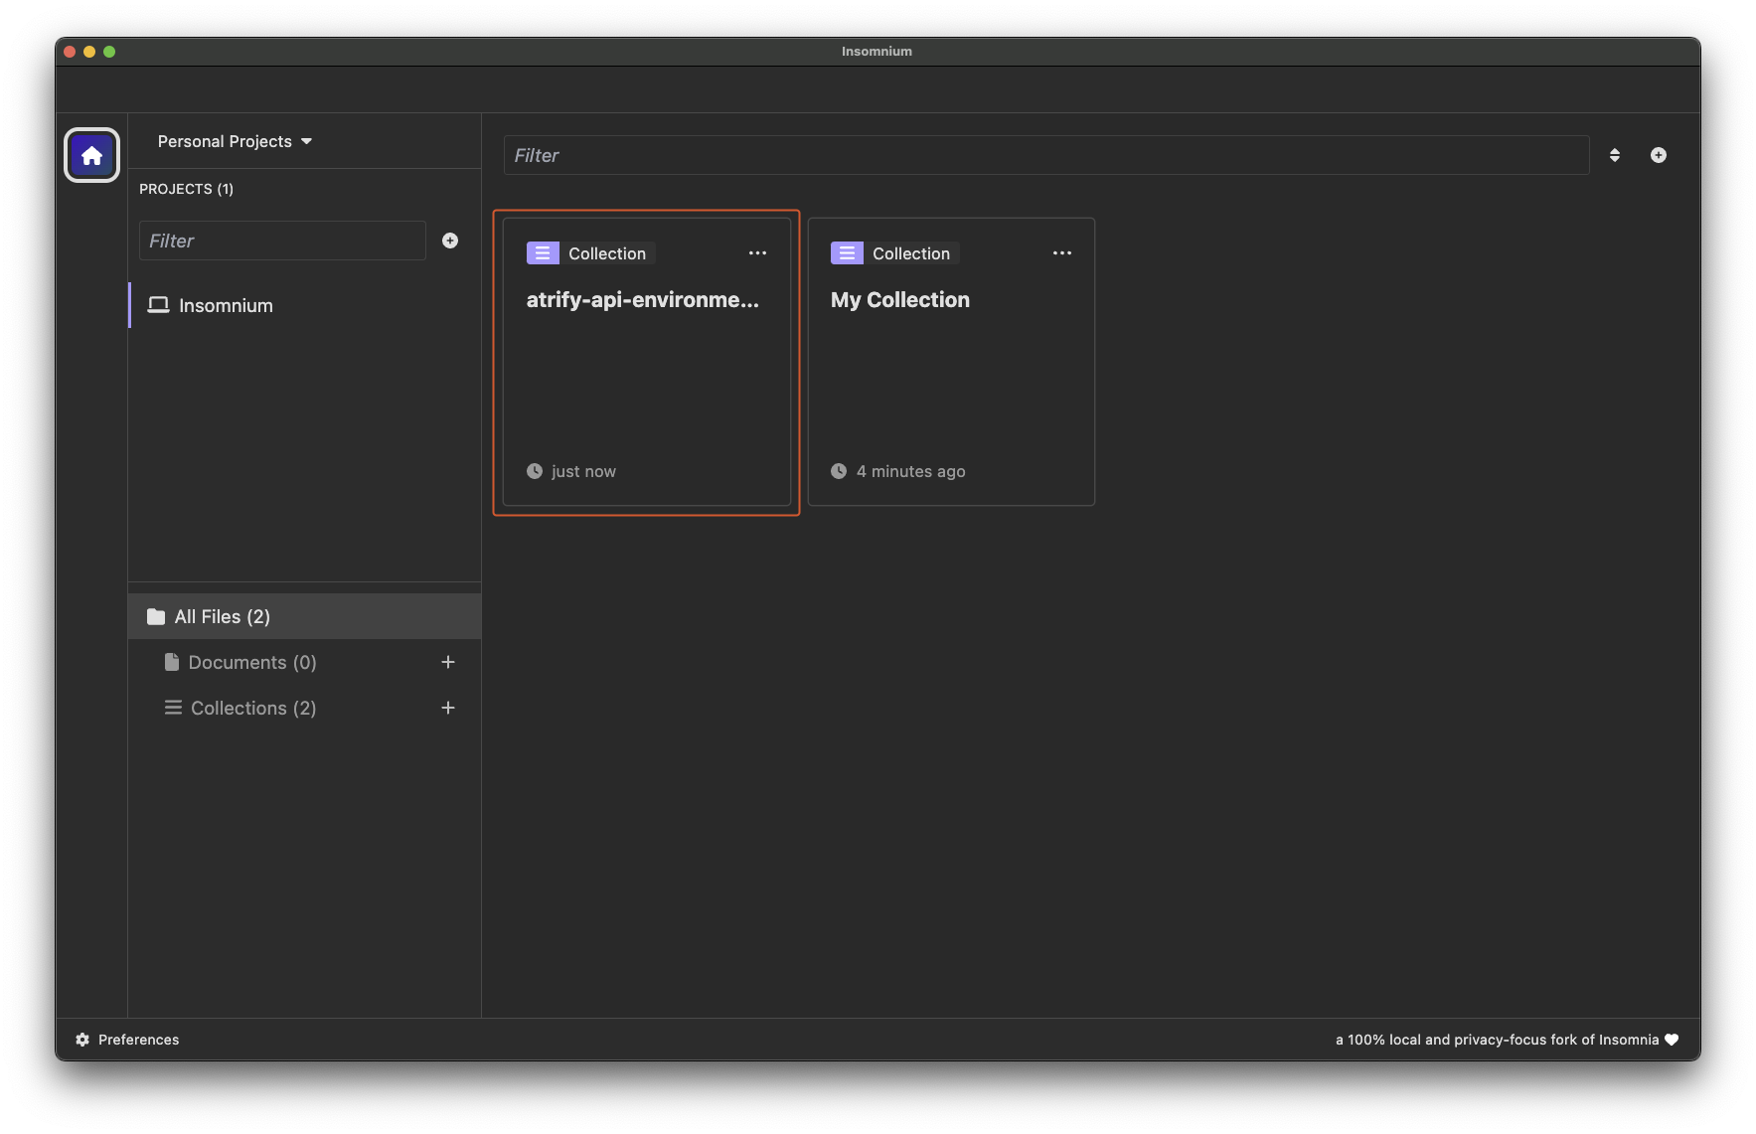Viewport: 1756px width, 1134px height.
Task: Filter the list by Documents
Action: tap(252, 663)
